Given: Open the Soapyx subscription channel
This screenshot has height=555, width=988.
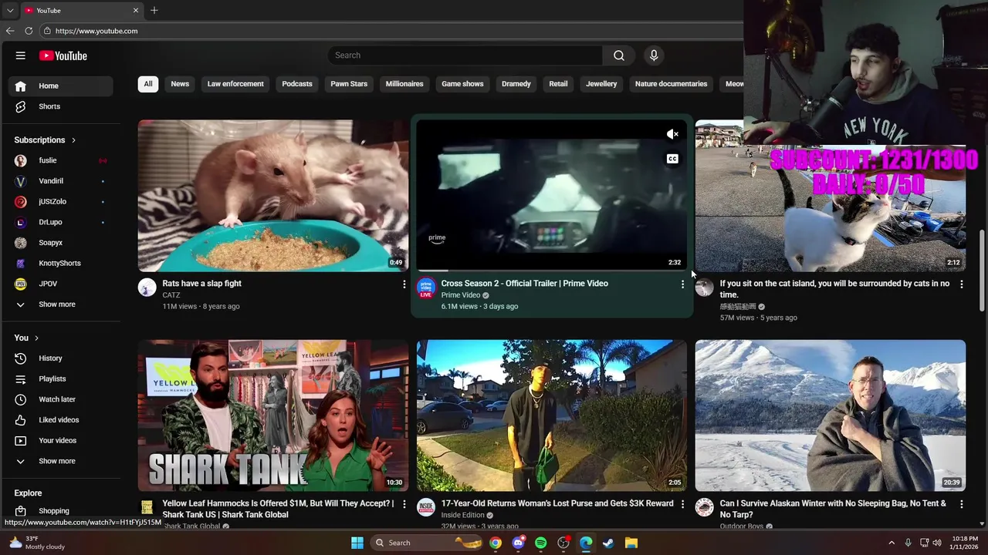Looking at the screenshot, I should (x=60, y=243).
